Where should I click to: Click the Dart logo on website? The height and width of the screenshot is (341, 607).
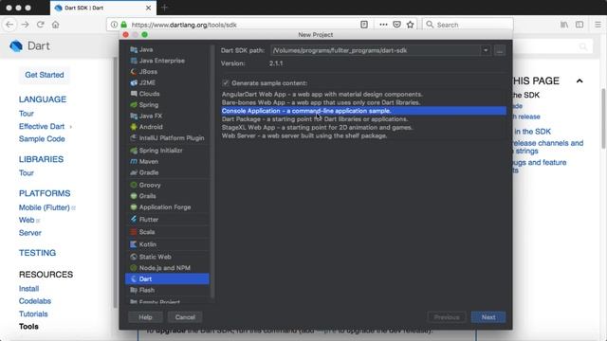(x=29, y=46)
